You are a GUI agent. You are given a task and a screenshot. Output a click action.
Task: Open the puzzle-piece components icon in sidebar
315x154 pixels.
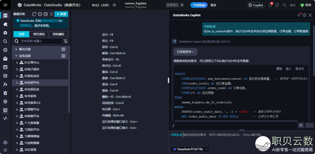6,24
